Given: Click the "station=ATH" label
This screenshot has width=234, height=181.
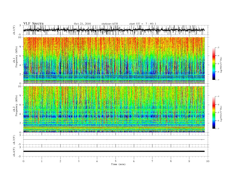Looking at the screenshot, I should point(110,24).
